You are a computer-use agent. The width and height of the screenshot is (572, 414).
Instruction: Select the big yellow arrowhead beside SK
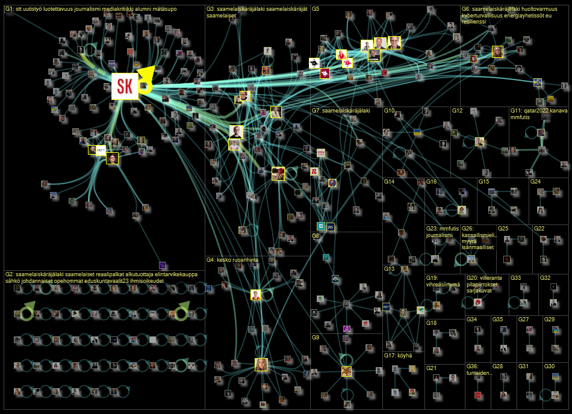pyautogui.click(x=147, y=75)
